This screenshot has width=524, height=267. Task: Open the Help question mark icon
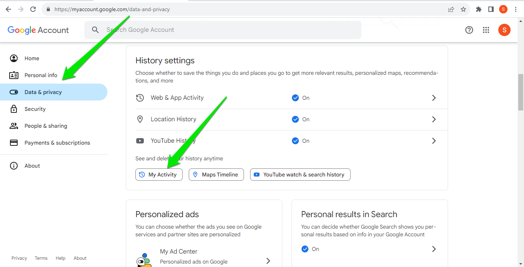coord(469,30)
